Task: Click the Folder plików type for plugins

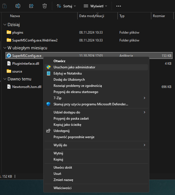Action: coord(129,32)
